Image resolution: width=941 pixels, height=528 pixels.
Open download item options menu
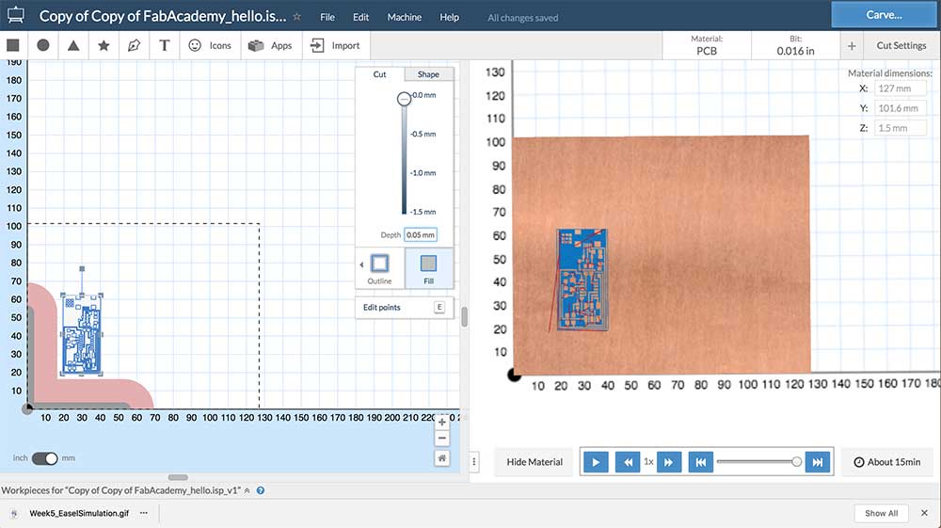click(x=144, y=513)
